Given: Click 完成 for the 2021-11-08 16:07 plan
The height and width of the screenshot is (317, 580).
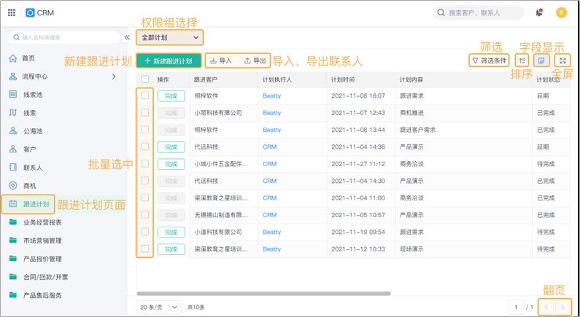Looking at the screenshot, I should (171, 95).
